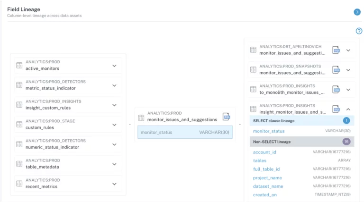The image size is (364, 202).
Task: Click table icon of to_monolith_monitor_issues table
Action: pyautogui.click(x=253, y=89)
